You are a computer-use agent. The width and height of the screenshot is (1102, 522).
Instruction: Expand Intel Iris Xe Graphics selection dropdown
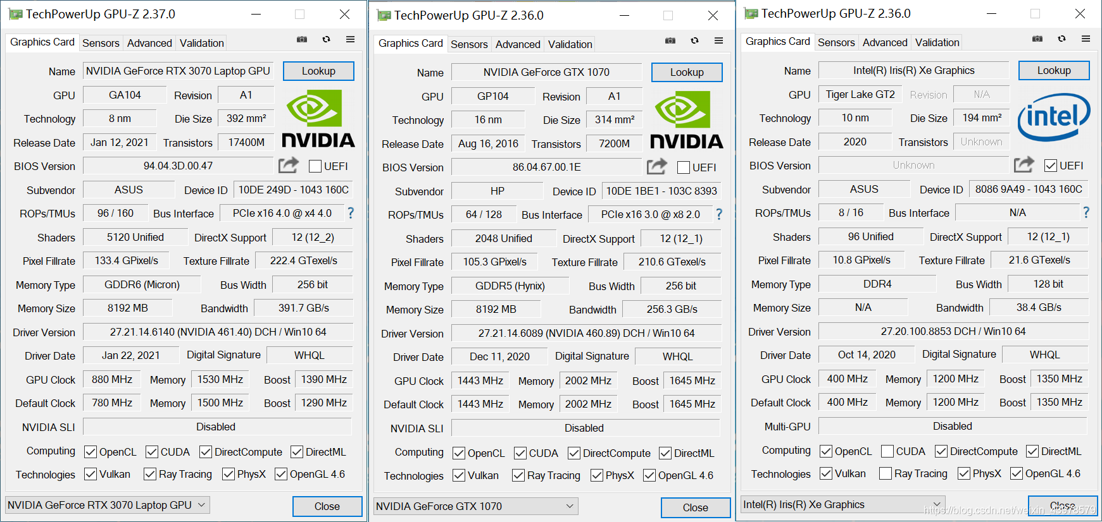point(842,504)
